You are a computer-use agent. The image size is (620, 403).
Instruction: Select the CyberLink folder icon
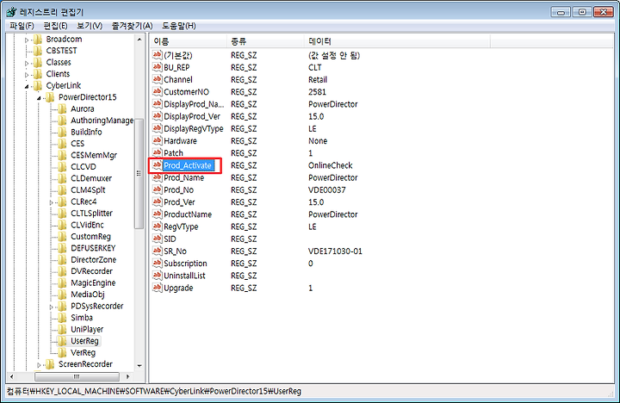click(x=38, y=85)
